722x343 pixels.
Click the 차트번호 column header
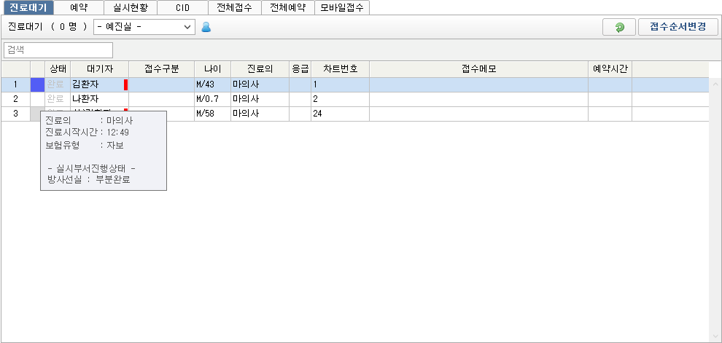coord(340,69)
